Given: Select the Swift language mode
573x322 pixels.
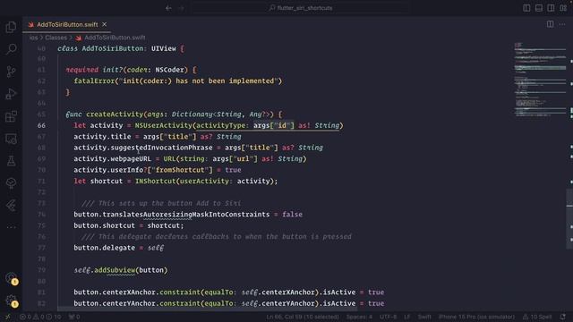Looking at the screenshot, I should (x=424, y=317).
